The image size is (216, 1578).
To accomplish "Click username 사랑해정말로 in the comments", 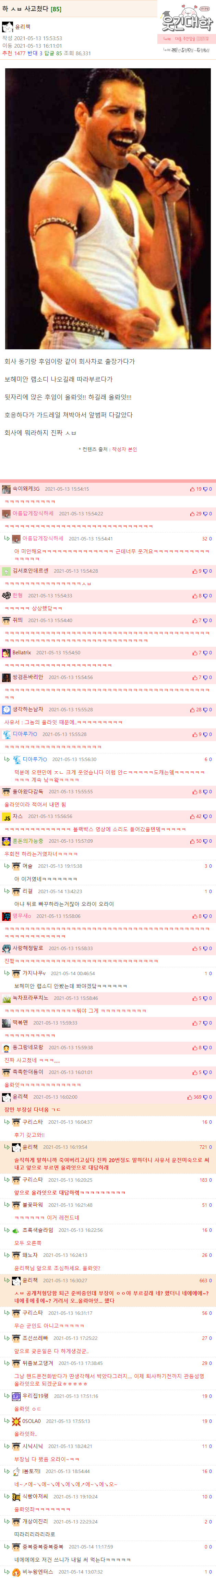I will pos(27,948).
